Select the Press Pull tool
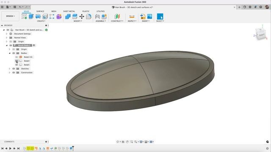 click(68, 16)
